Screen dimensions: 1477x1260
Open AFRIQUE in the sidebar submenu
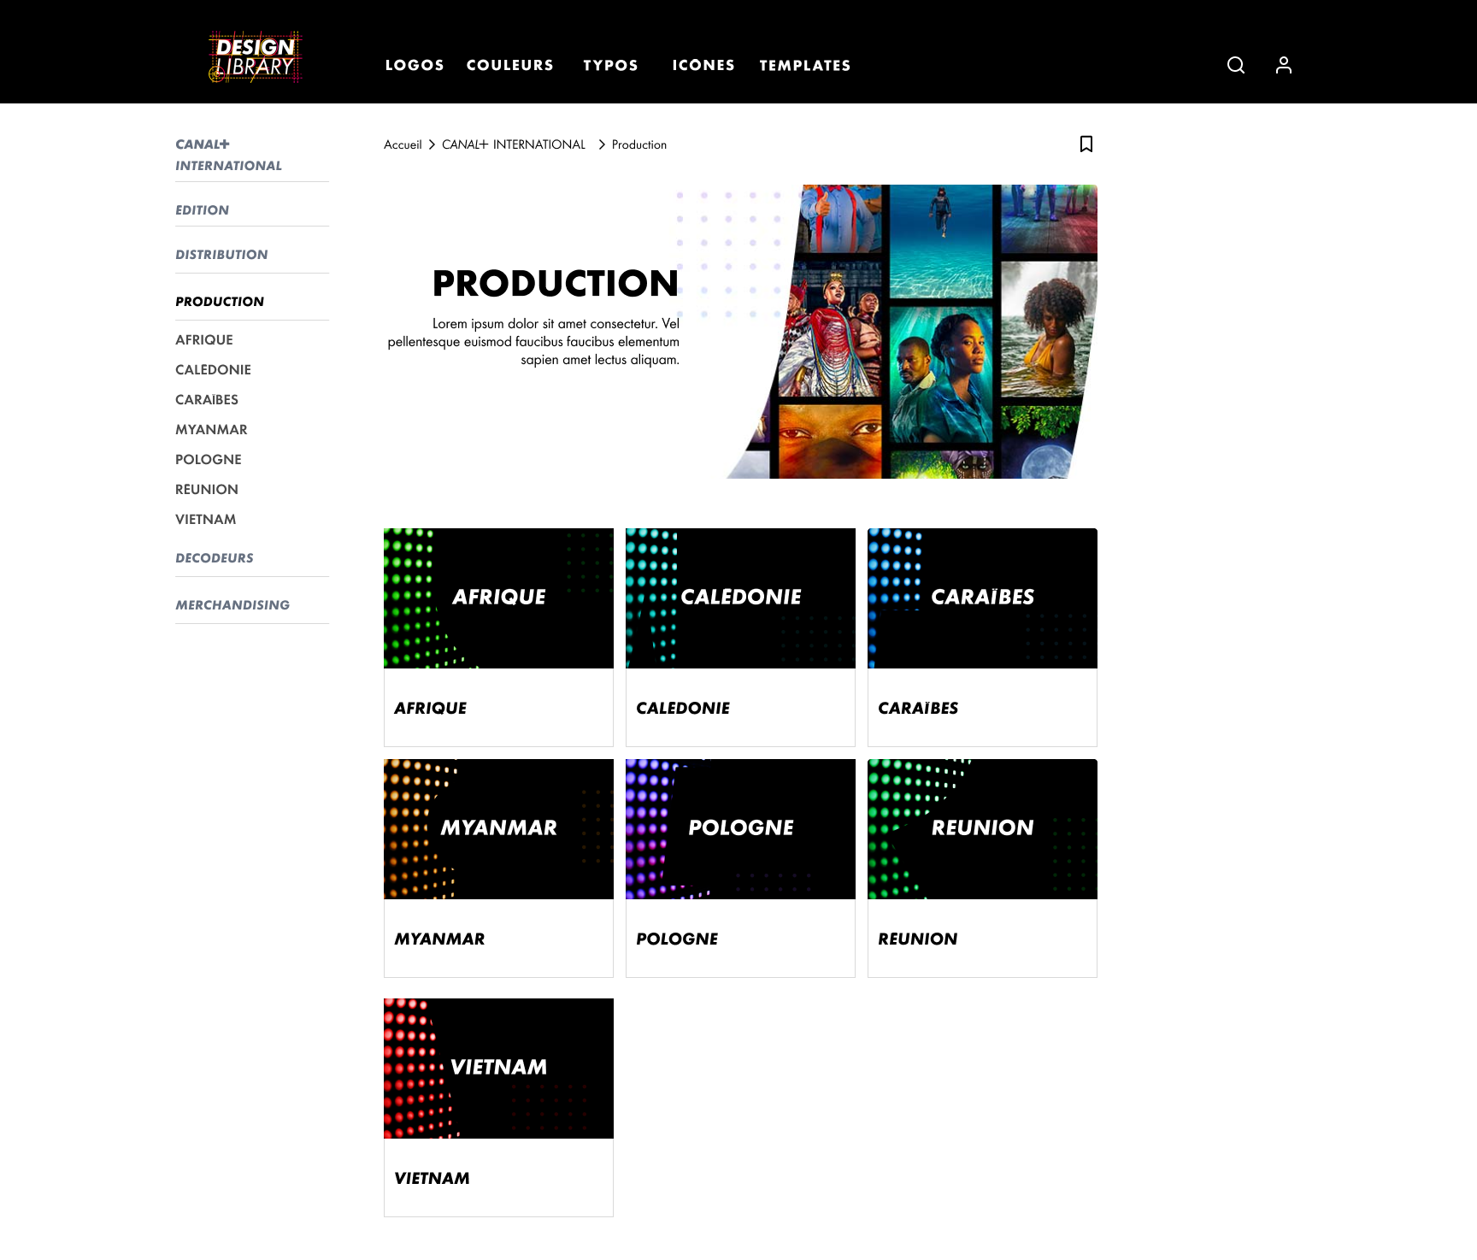(204, 339)
